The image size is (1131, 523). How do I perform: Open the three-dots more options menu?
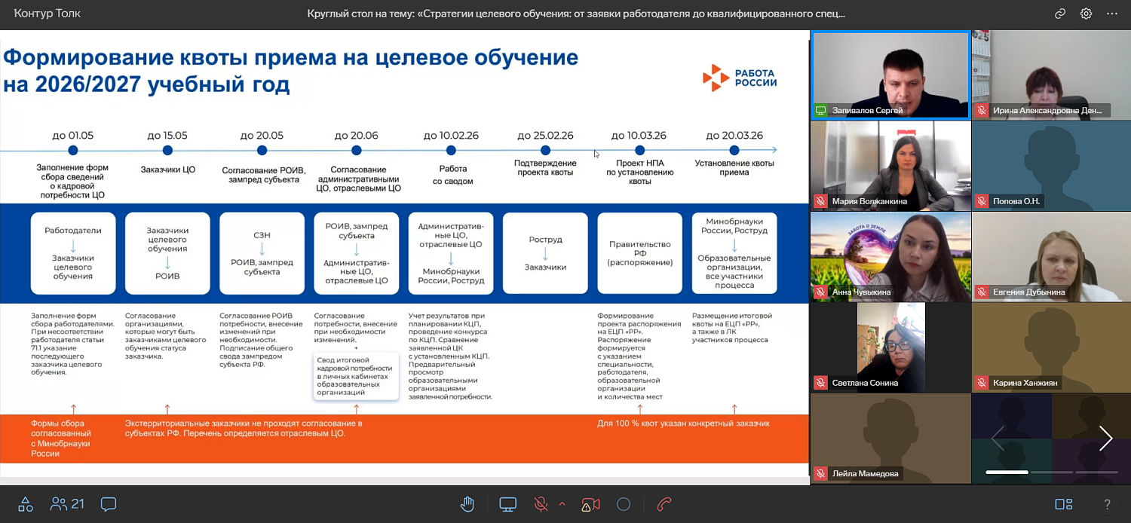click(x=1112, y=14)
